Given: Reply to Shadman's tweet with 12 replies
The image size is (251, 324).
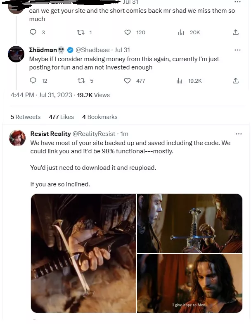Looking at the screenshot, I should pyautogui.click(x=33, y=81).
